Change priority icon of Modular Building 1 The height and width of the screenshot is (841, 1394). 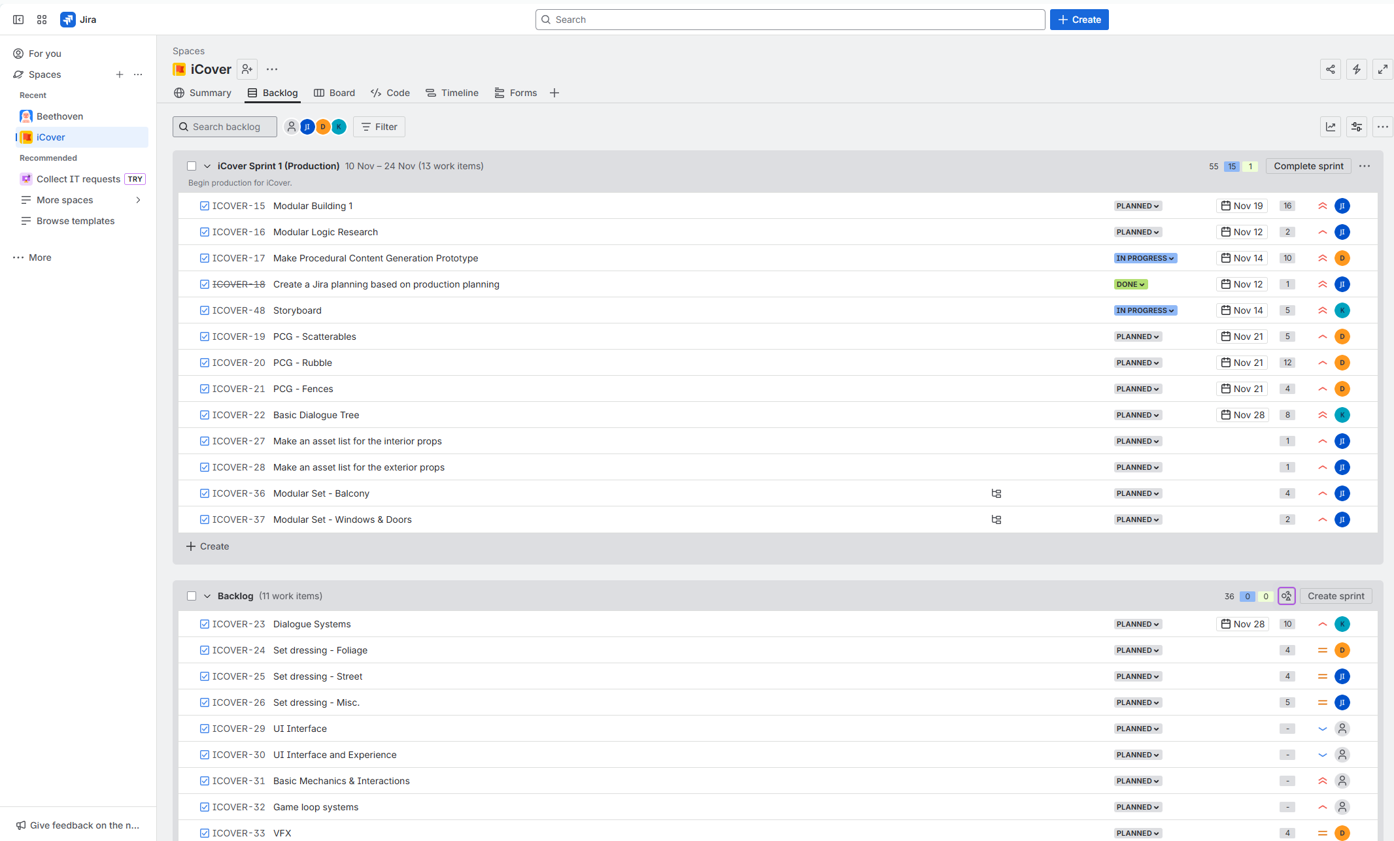tap(1323, 206)
